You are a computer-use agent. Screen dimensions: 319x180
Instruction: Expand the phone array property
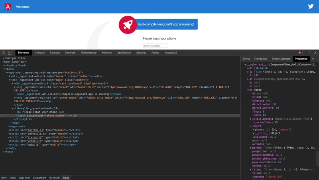pyautogui.click(x=253, y=130)
